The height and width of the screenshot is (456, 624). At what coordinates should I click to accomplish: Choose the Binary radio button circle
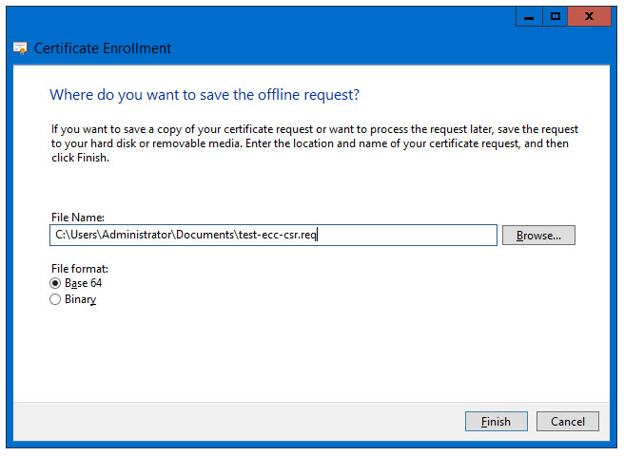(55, 299)
